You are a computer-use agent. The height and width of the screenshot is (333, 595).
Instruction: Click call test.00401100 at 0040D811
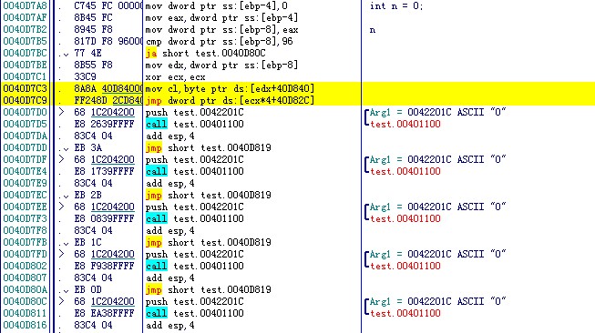click(195, 313)
